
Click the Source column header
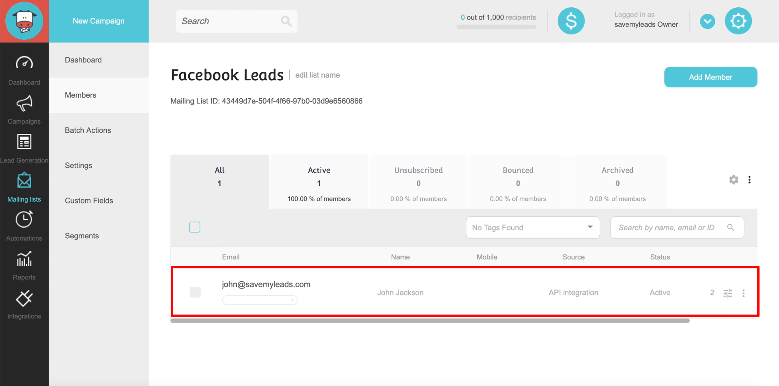573,257
